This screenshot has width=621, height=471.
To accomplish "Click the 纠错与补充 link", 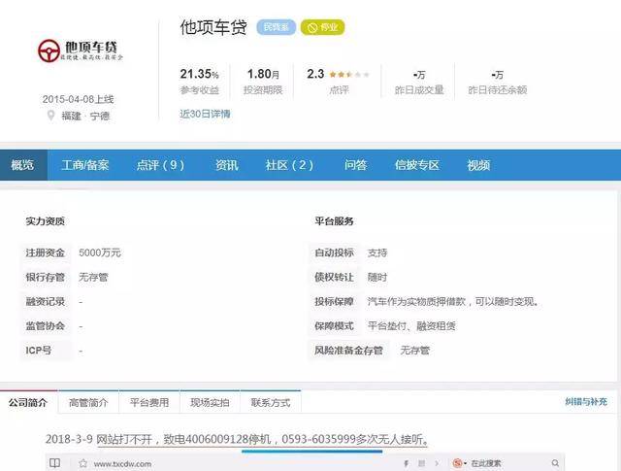I will (x=586, y=402).
